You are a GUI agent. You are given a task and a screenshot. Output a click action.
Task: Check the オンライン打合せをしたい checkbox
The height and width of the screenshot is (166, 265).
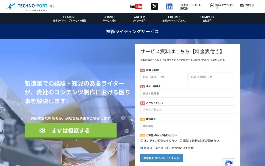[x=142, y=140]
